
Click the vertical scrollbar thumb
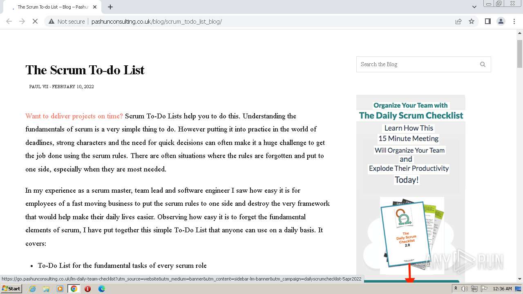520,54
